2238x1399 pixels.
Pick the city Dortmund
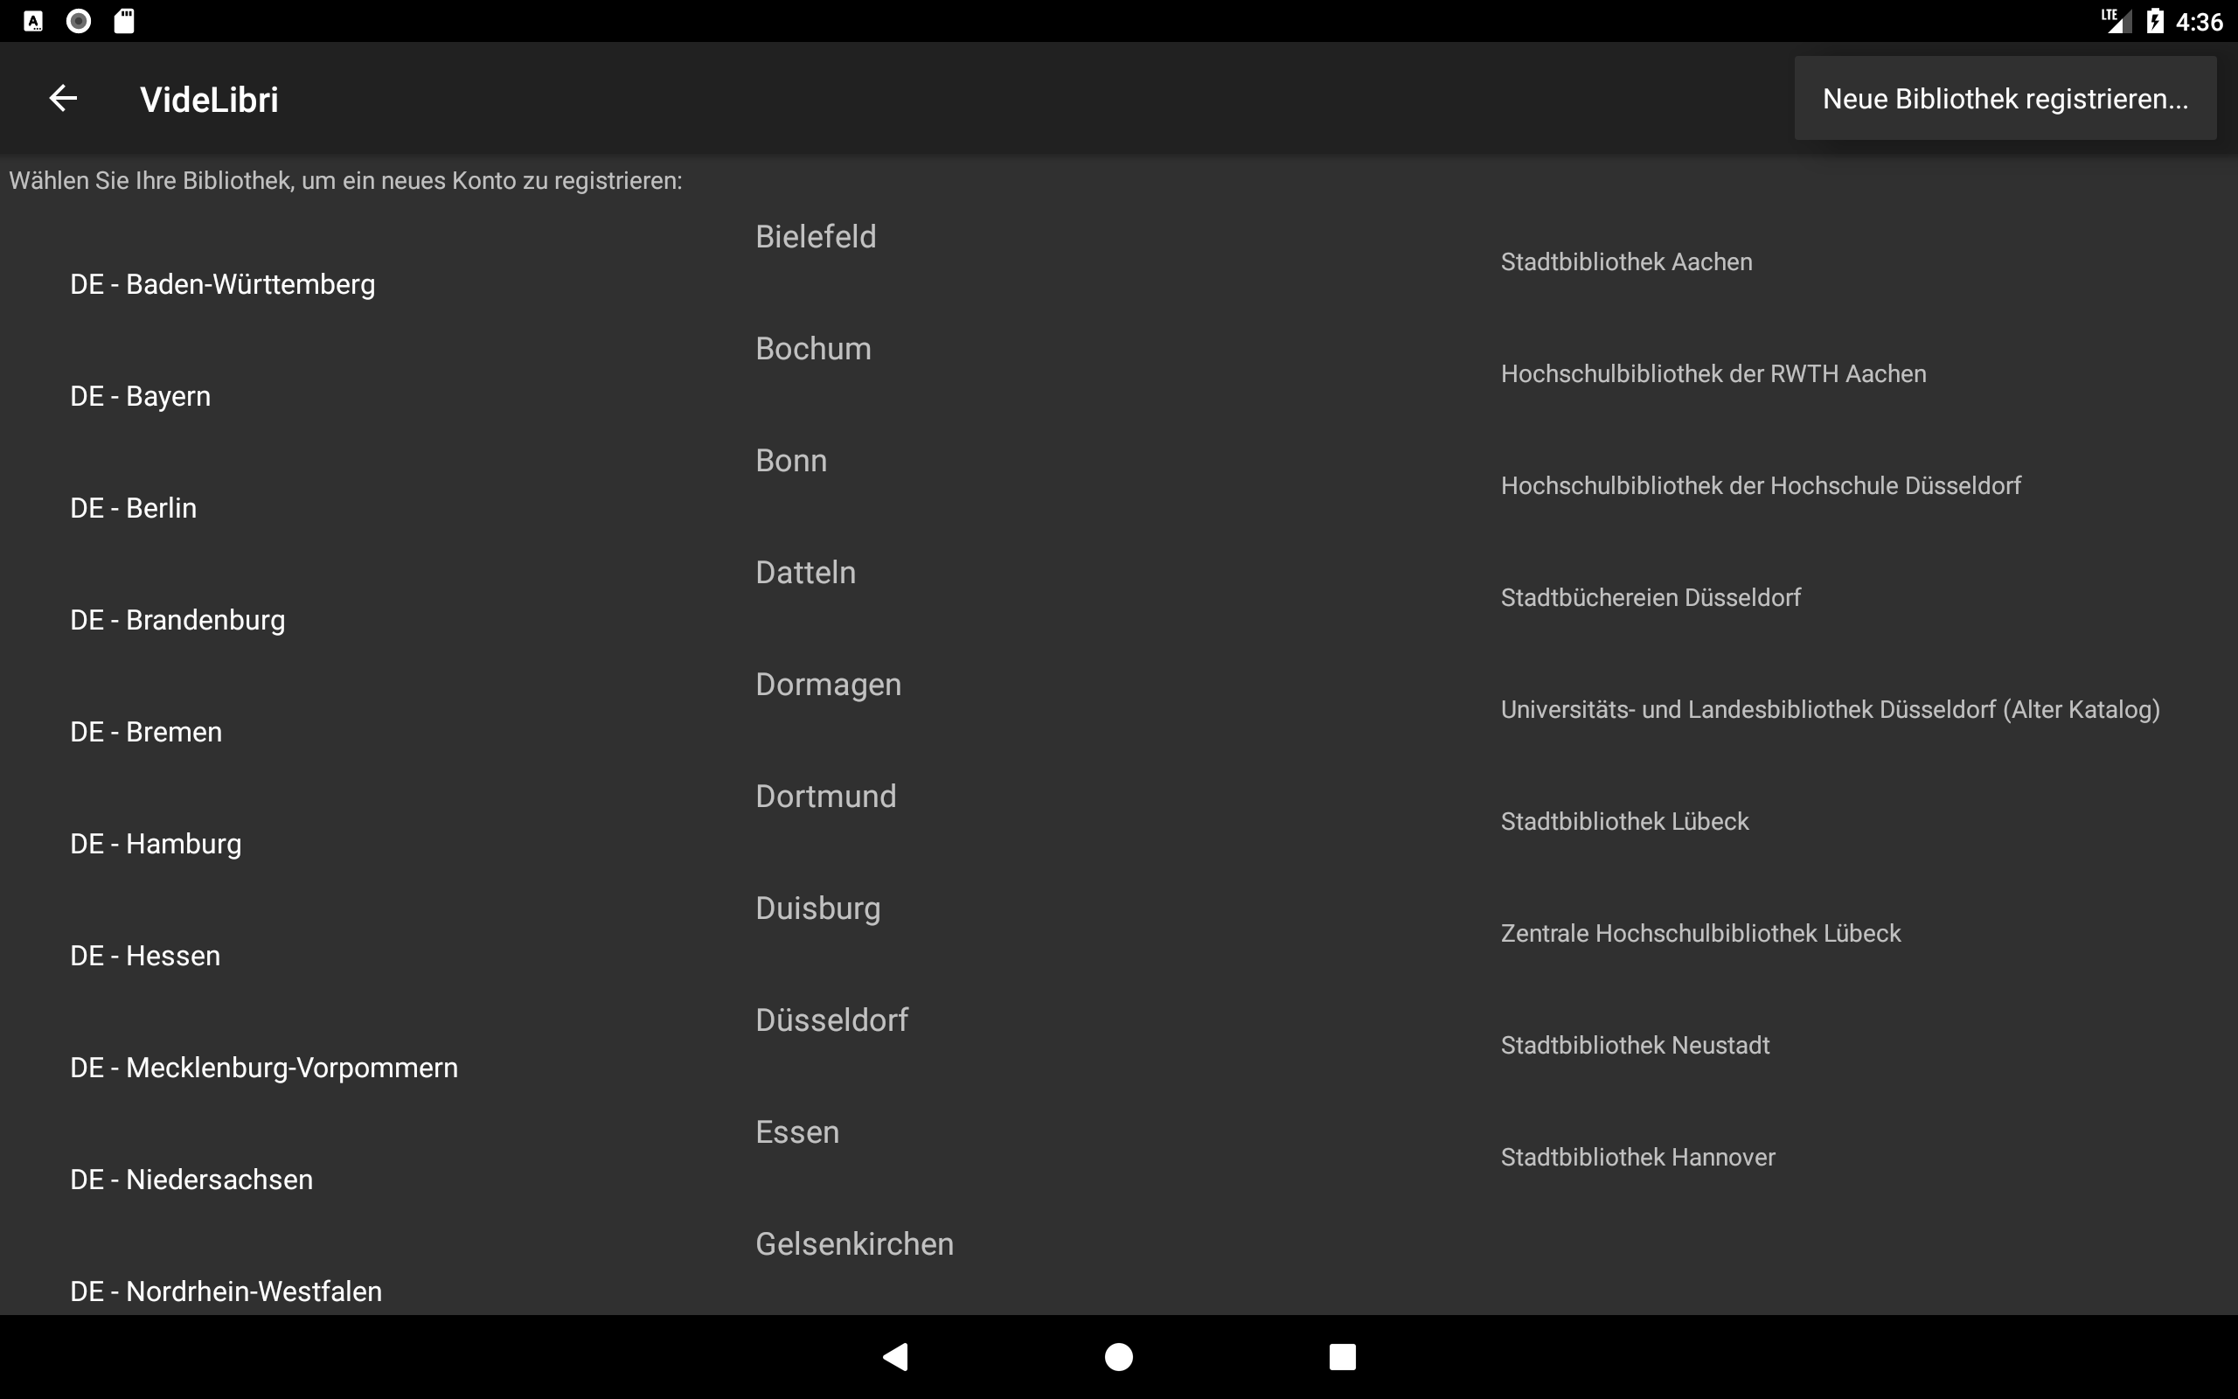pyautogui.click(x=825, y=796)
